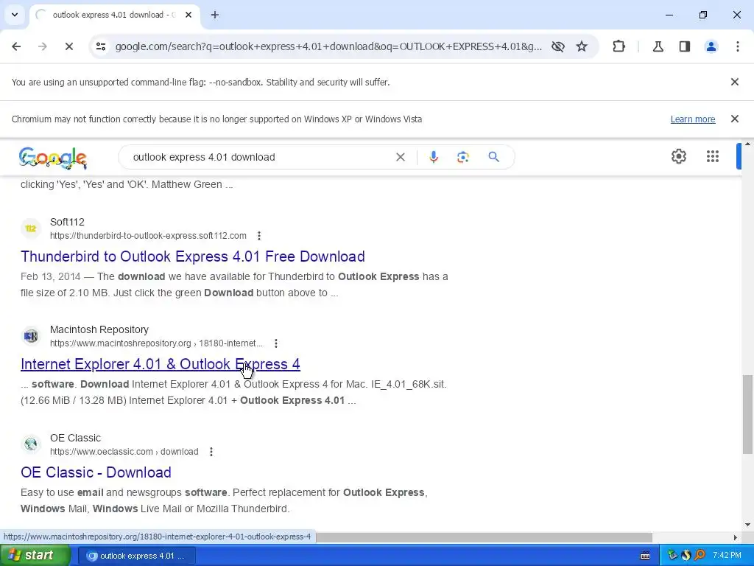Open Soft112 result options menu
Viewport: 754px width, 566px height.
(259, 236)
